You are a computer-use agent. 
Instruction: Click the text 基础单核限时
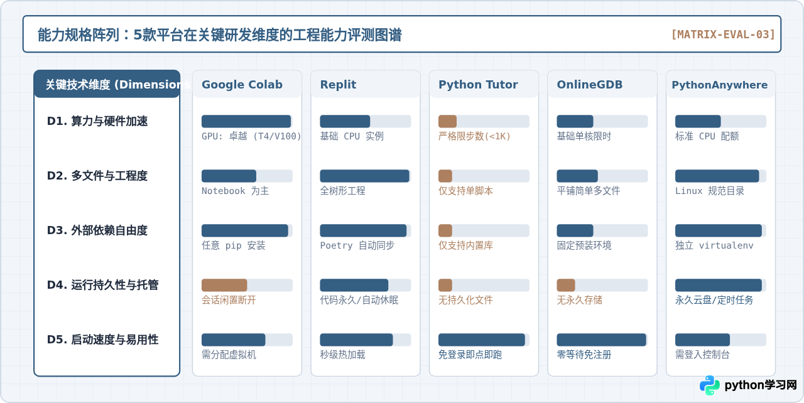click(584, 136)
